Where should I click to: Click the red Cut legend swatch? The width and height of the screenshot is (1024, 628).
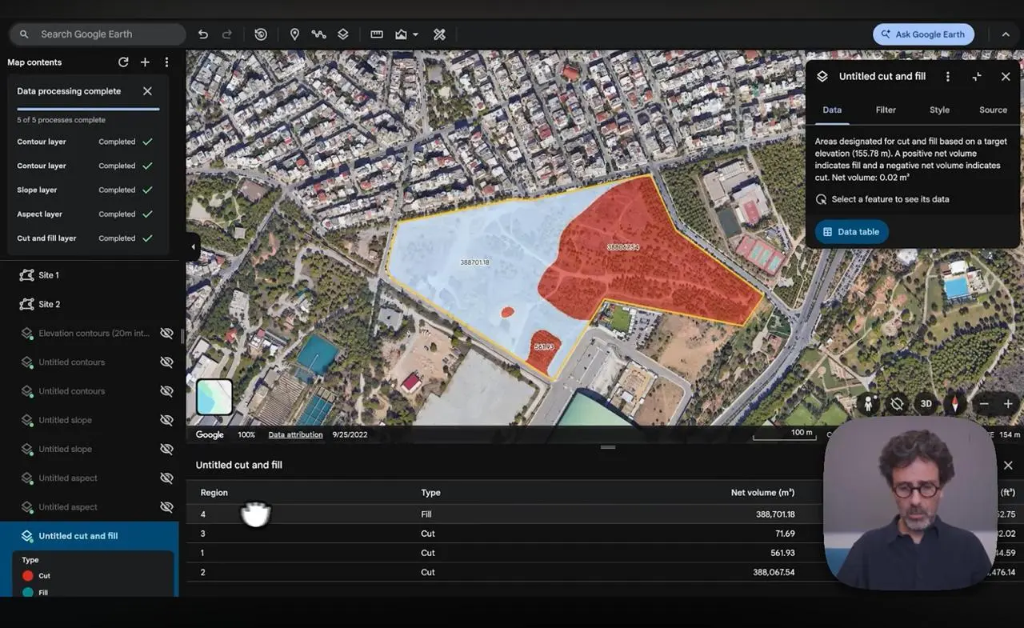pos(28,576)
